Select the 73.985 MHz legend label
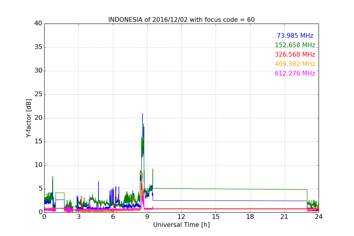This screenshot has height=236, width=354. [295, 36]
